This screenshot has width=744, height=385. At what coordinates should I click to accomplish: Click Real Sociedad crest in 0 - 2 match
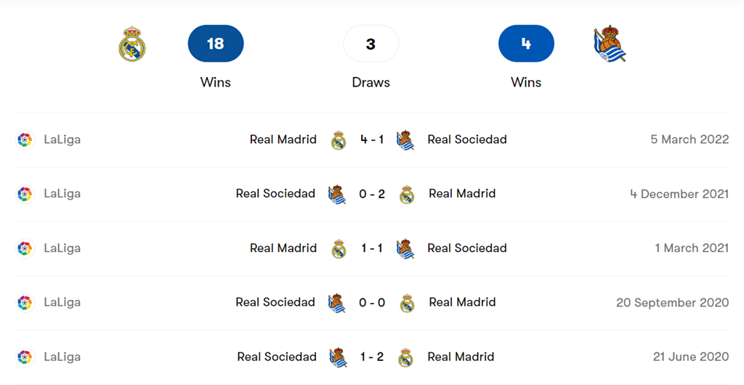pyautogui.click(x=337, y=195)
